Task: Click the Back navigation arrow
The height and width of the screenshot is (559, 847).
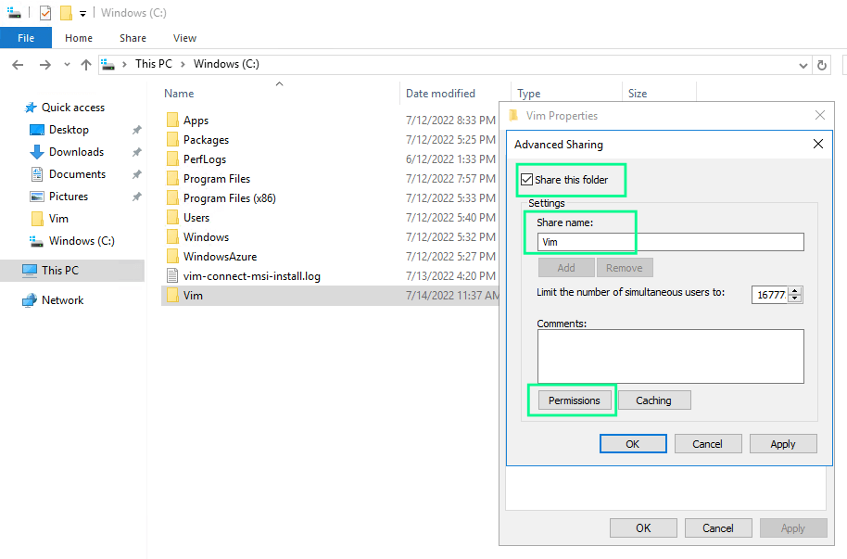Action: click(x=19, y=65)
